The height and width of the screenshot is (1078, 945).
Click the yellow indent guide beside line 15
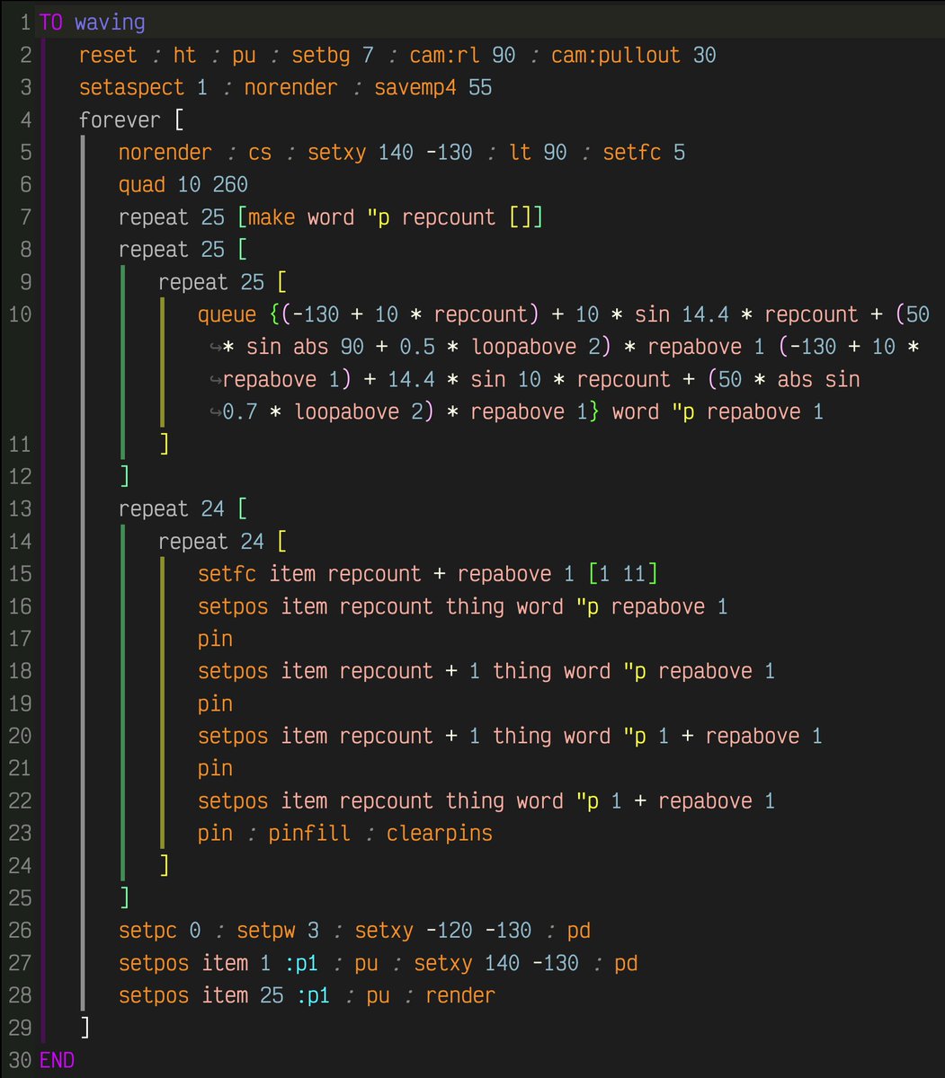[162, 573]
